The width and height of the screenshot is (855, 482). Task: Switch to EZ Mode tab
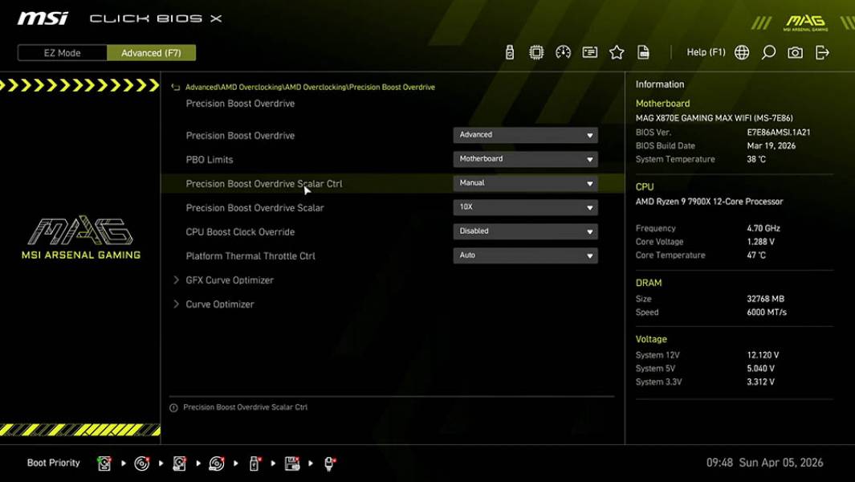pyautogui.click(x=60, y=52)
